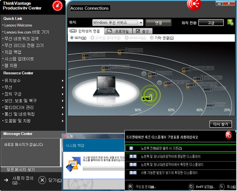This screenshot has height=191, width=237.
Task: Click the 고급 button
Action: [211, 23]
